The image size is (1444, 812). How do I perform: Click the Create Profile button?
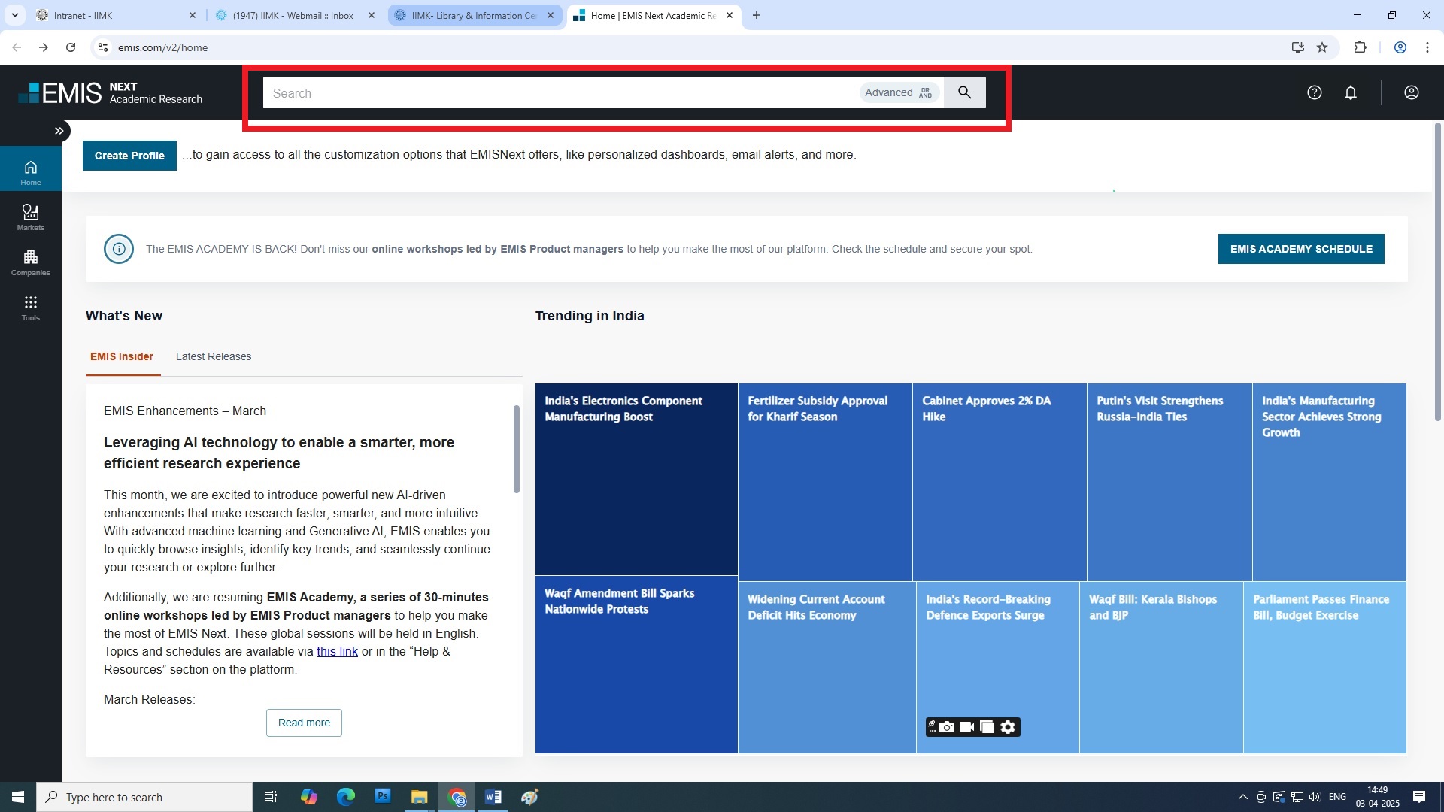coord(129,156)
